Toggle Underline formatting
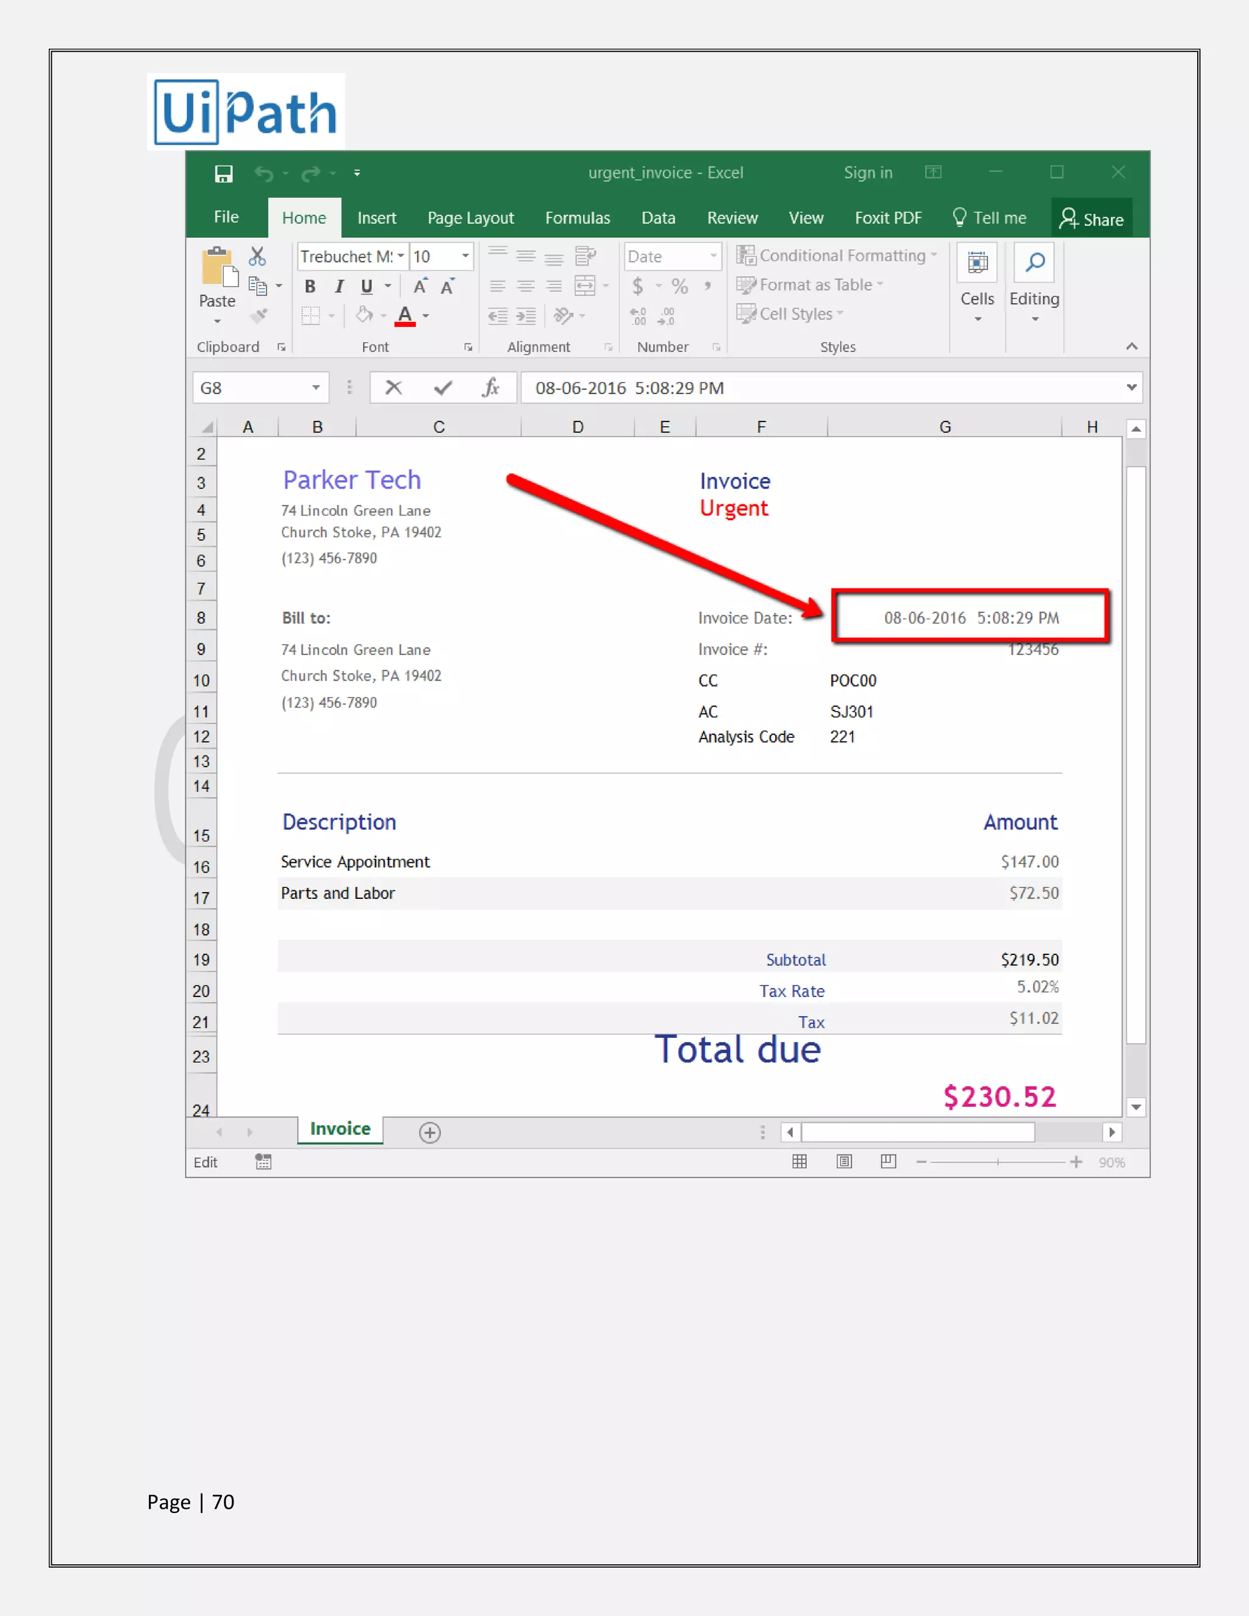 pyautogui.click(x=367, y=287)
